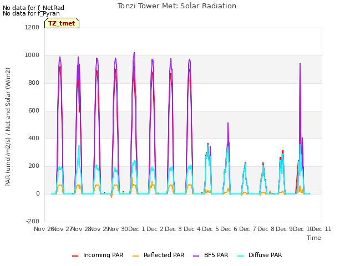Click the Nov 26 x-axis tick label
The width and height of the screenshot is (355, 266).
pos(44,229)
